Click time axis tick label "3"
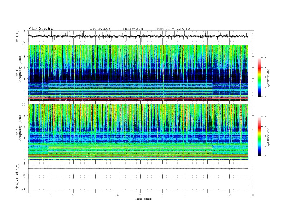 [95, 195]
